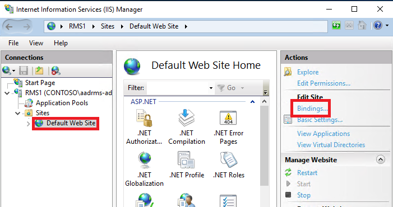Open the filter bar overflow menu
The height and width of the screenshot is (207, 393).
coord(265,92)
